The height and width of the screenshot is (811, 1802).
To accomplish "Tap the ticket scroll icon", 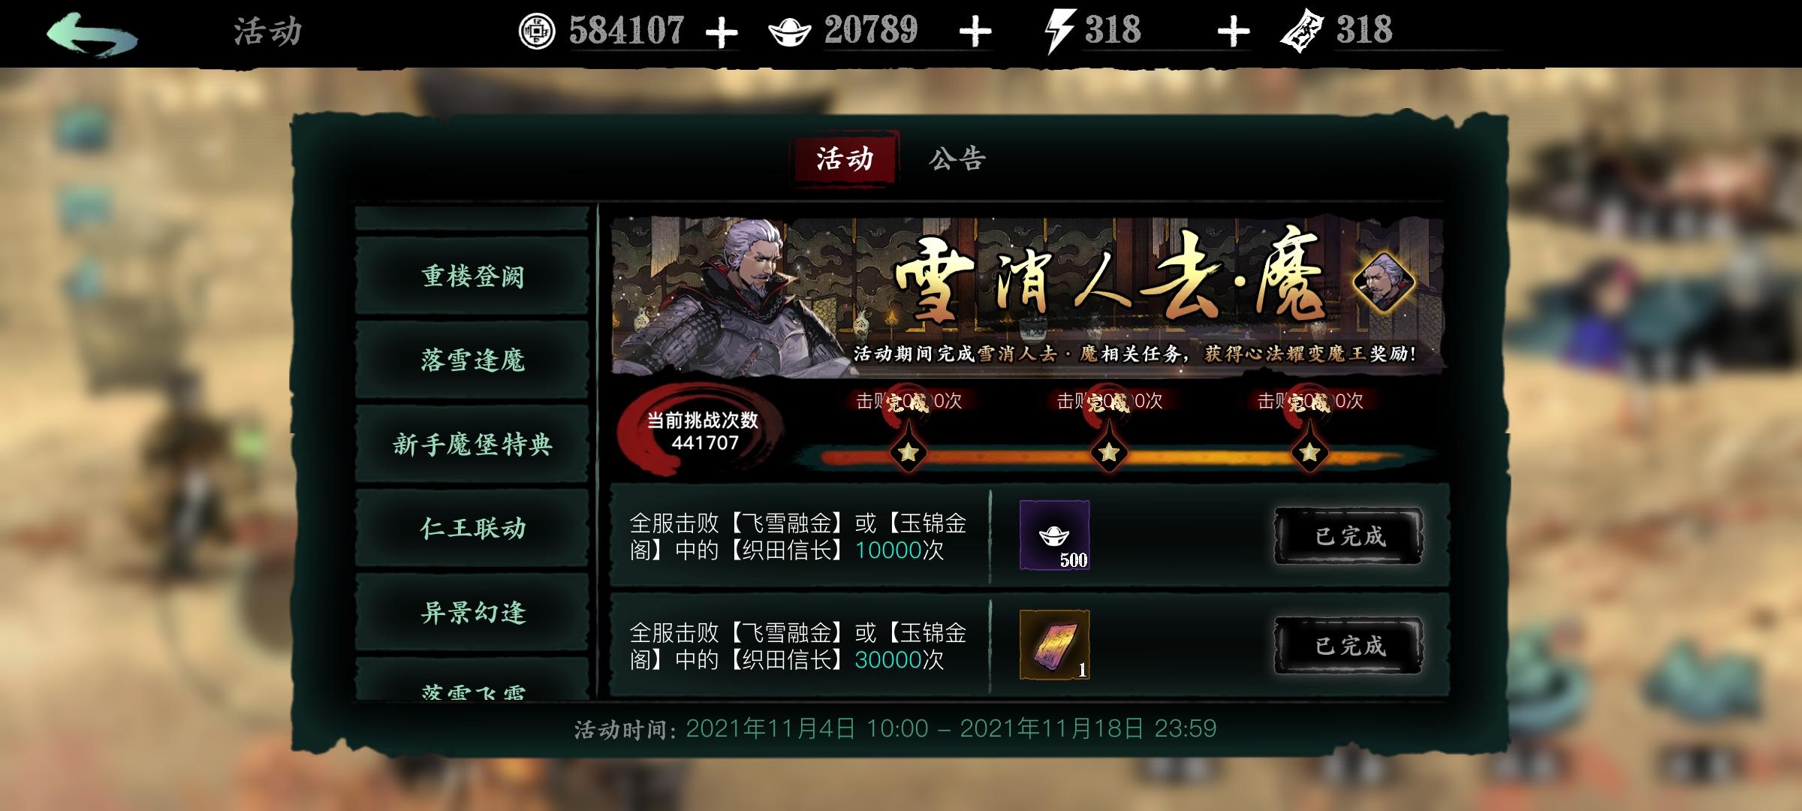I will tap(1301, 31).
